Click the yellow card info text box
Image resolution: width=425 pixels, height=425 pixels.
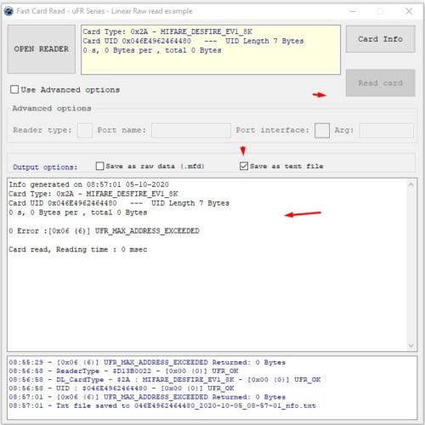pos(211,50)
